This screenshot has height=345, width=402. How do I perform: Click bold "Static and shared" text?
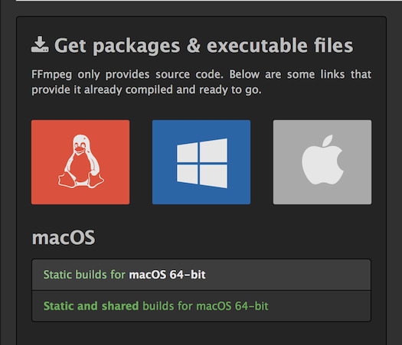click(x=91, y=306)
